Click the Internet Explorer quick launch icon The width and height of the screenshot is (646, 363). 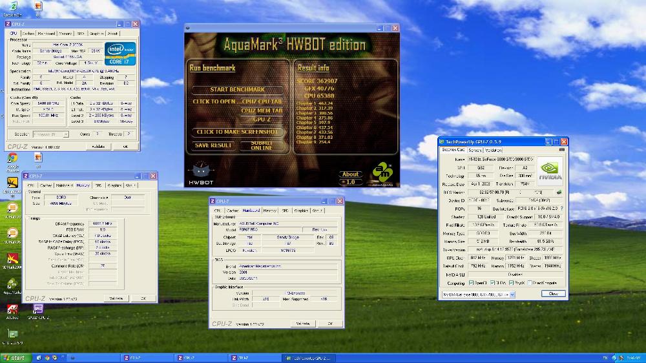(39, 358)
